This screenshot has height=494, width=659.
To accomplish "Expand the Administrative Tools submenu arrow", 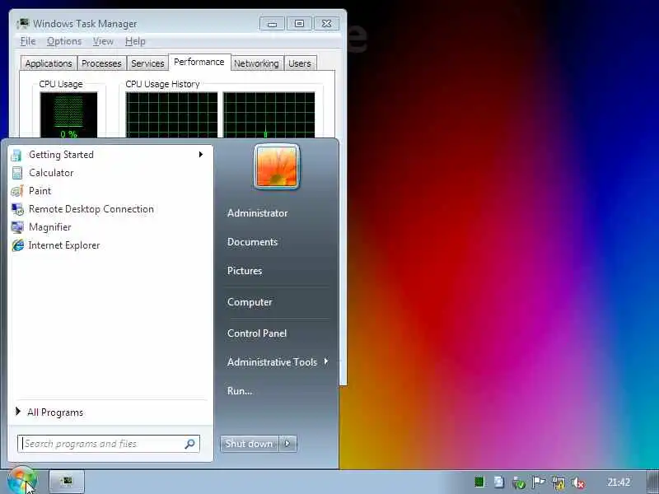I will pyautogui.click(x=326, y=361).
